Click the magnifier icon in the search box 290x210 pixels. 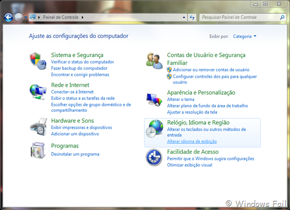click(x=282, y=17)
